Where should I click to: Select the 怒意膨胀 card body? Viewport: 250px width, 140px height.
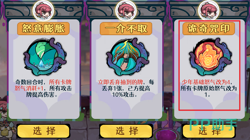coord(44,69)
